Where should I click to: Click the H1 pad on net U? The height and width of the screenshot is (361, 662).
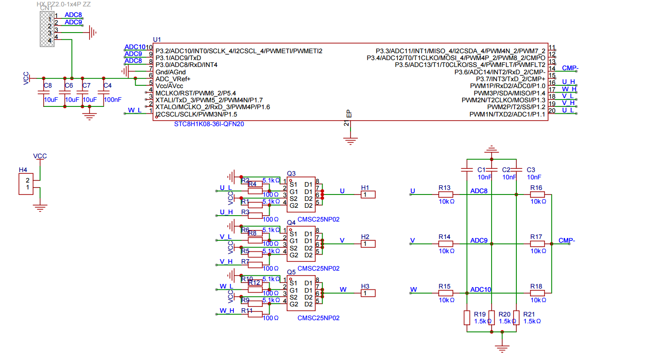point(368,195)
